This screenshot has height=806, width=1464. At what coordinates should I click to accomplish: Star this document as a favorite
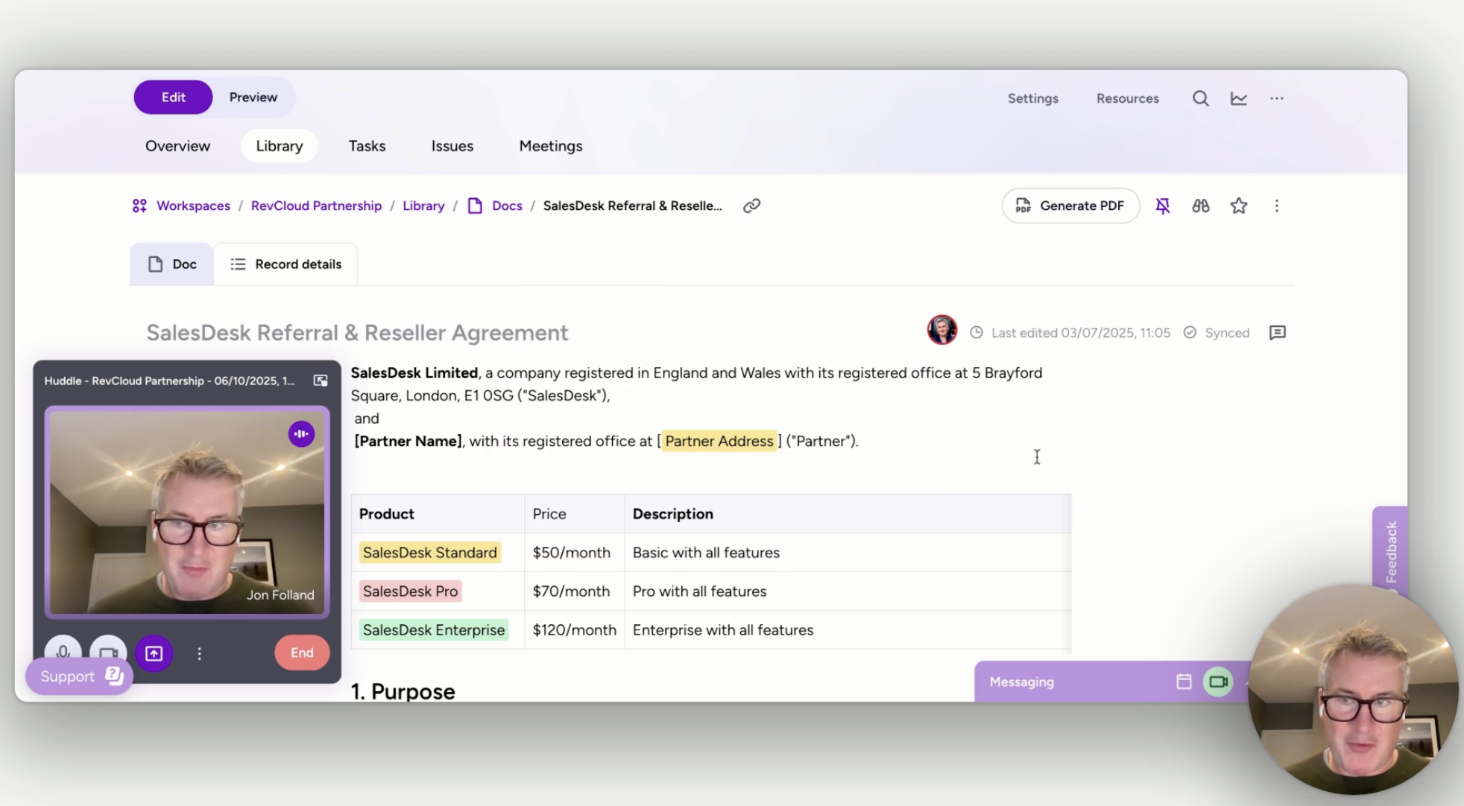[1238, 206]
